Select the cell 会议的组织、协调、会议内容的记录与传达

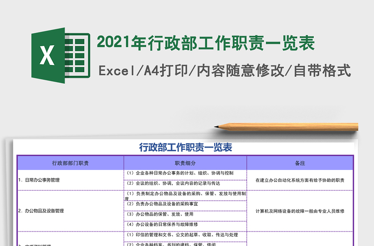coord(185,184)
